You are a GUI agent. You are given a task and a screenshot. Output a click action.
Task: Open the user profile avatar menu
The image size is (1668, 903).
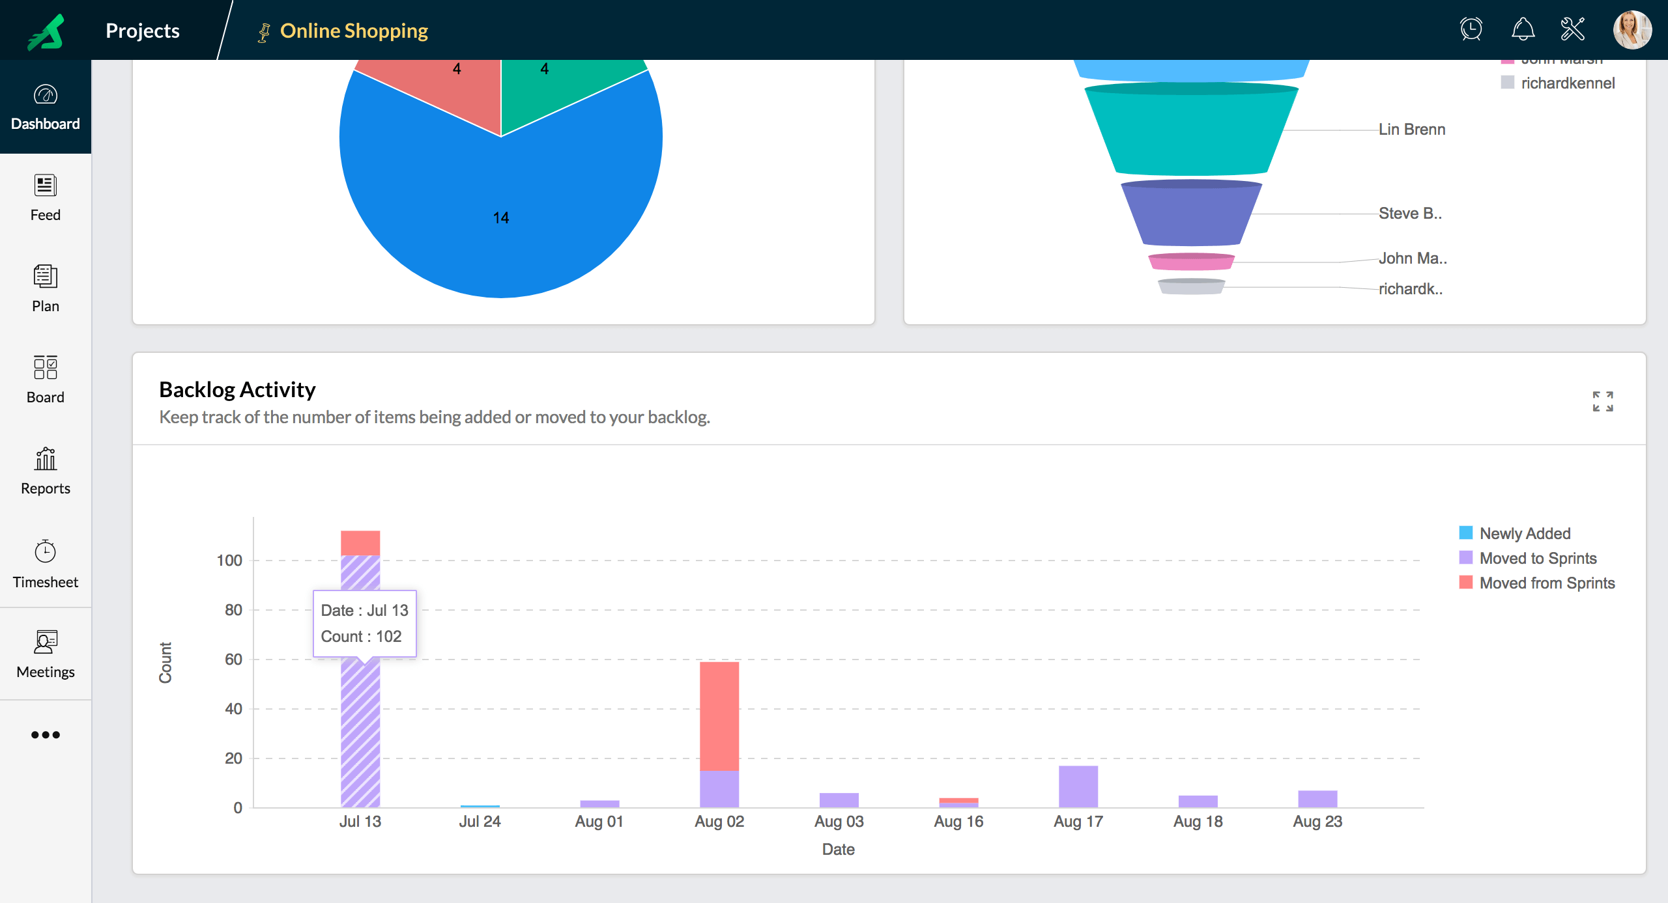1632,30
